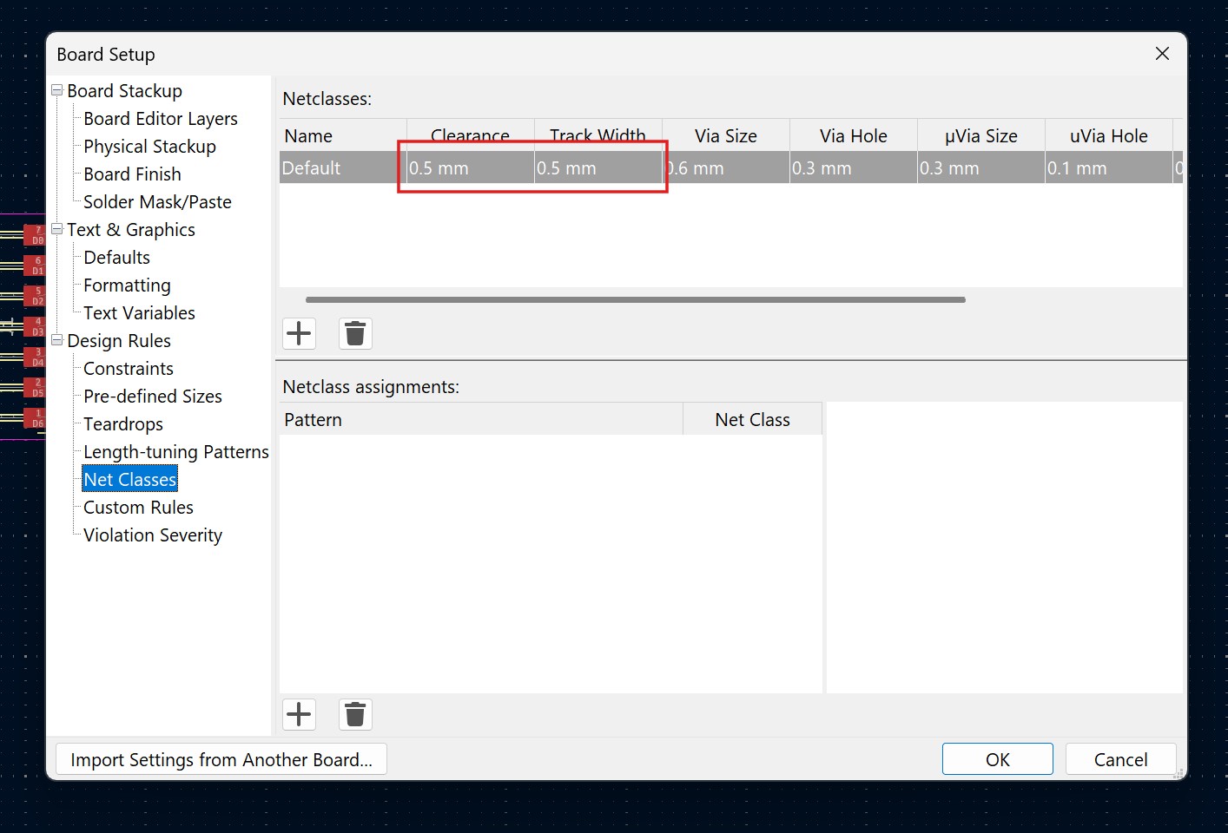Select the Net Classes tree item

pyautogui.click(x=130, y=480)
